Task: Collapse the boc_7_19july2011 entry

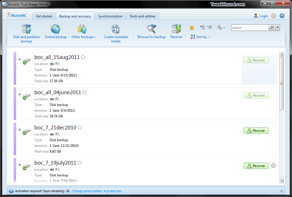Action: [x=19, y=165]
